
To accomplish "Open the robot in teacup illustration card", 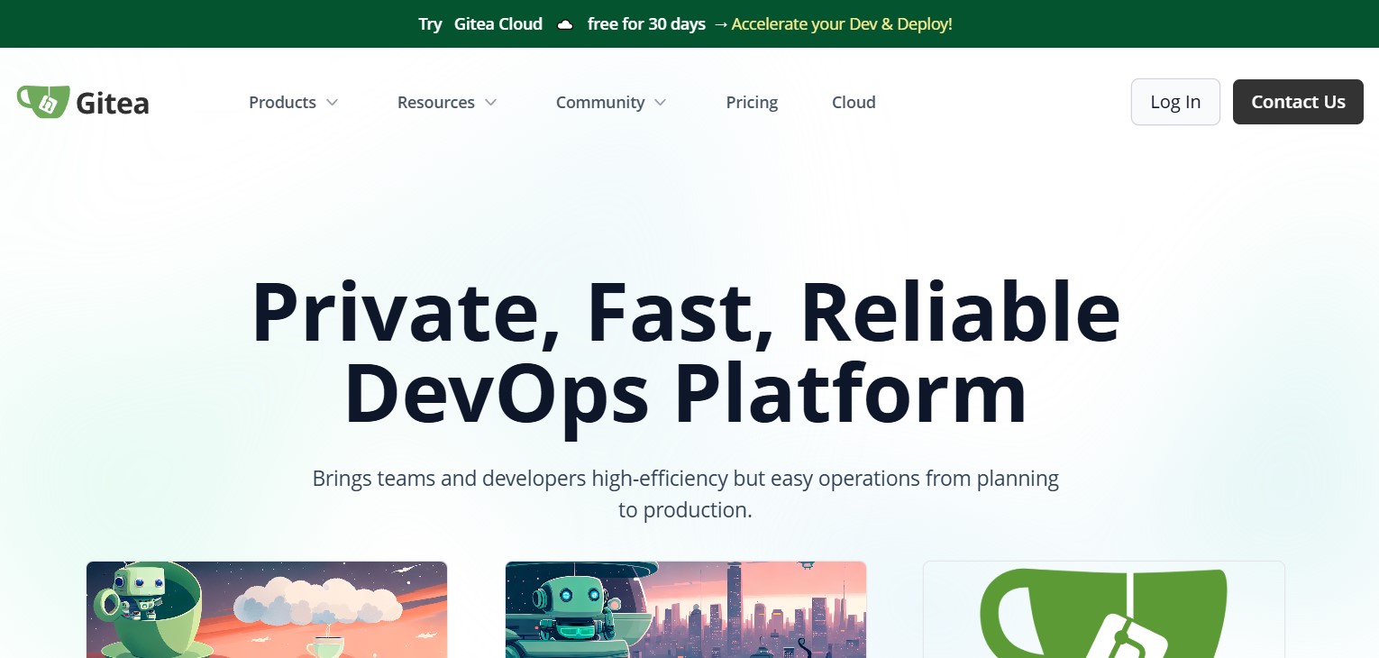I will tap(267, 609).
